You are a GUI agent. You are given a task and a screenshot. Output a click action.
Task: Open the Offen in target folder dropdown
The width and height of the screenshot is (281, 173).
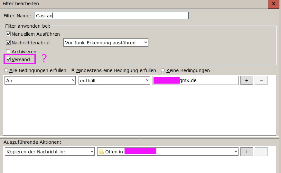coord(168,151)
